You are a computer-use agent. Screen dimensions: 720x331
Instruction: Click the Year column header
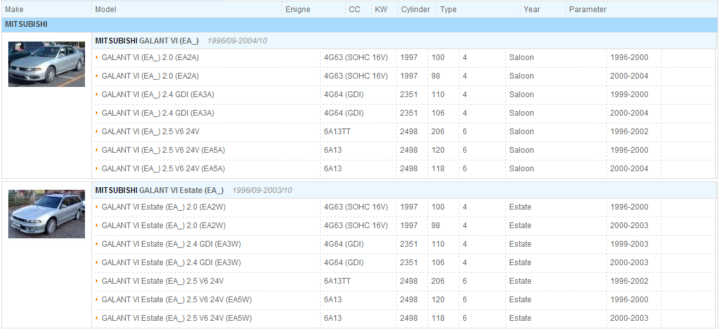532,9
